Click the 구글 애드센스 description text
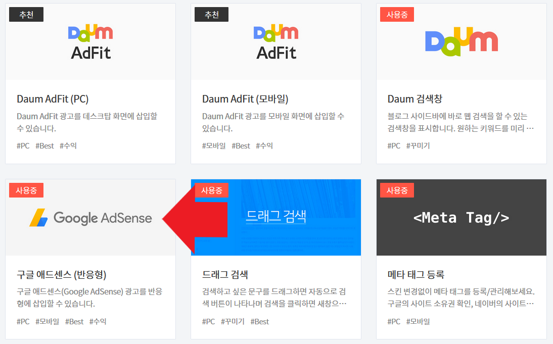This screenshot has height=344, width=553. pyautogui.click(x=89, y=298)
